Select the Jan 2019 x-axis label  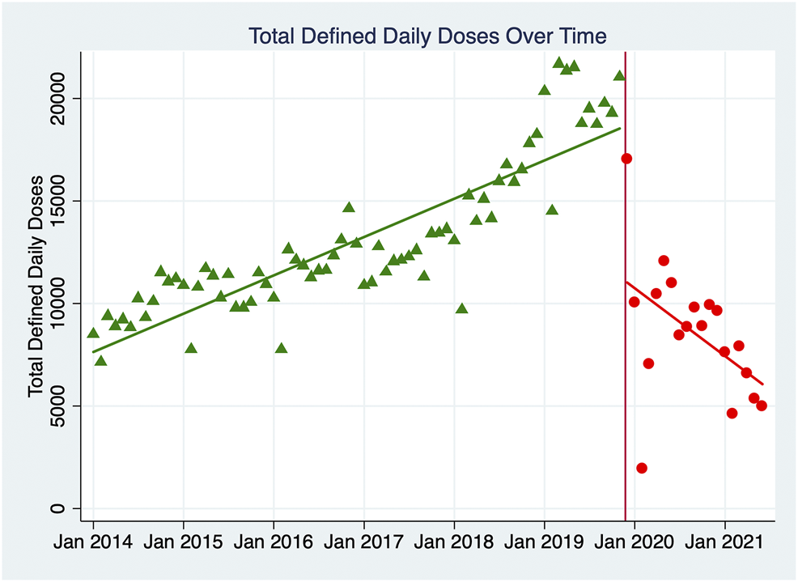545,540
